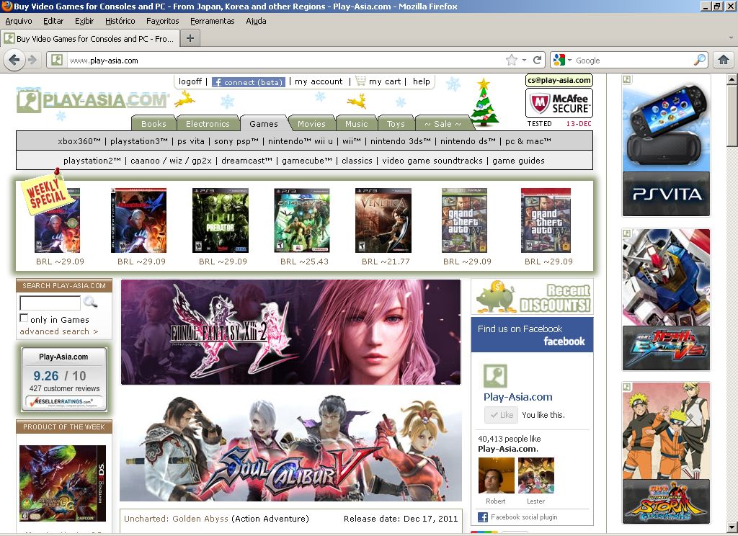
Task: Open new tab with plus button
Action: (190, 39)
